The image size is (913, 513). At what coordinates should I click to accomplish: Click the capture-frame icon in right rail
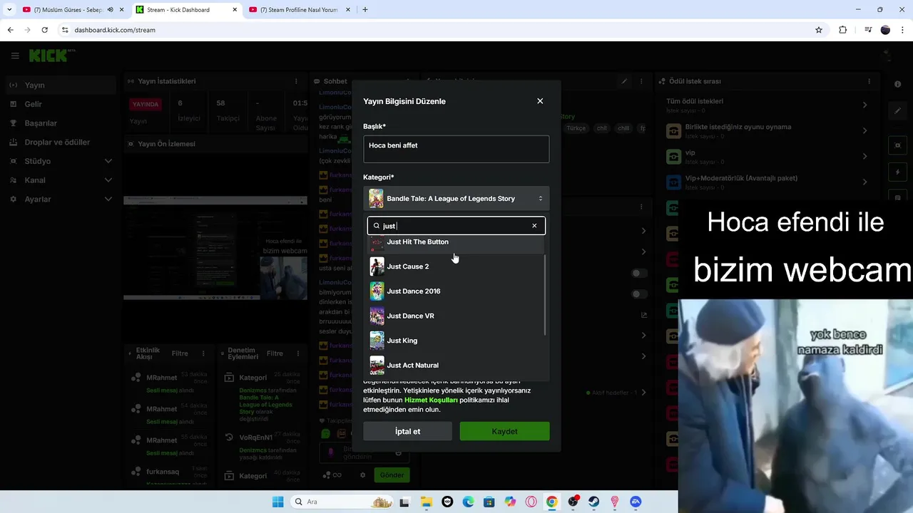click(x=898, y=145)
